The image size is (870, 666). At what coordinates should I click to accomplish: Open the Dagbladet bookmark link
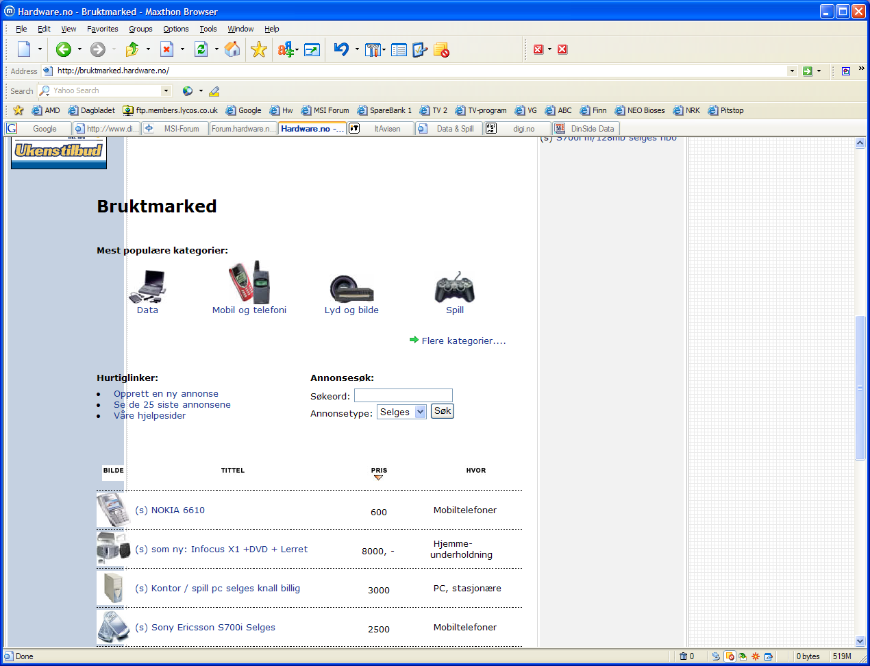92,110
